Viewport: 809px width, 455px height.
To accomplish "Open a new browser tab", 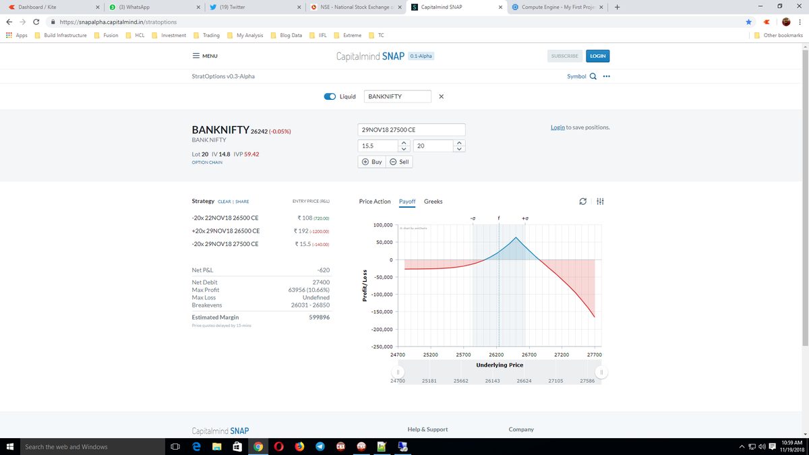I will (x=618, y=7).
